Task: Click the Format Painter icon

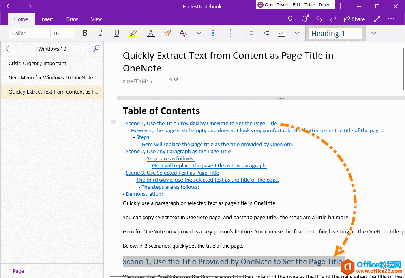Action: (167, 33)
